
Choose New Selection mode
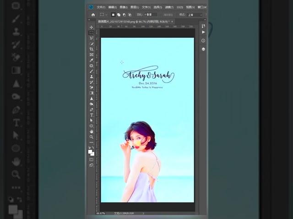(113, 15)
